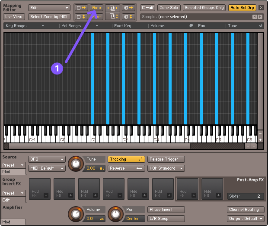268x226 pixels.
Task: Close the Mapping Editor with the X
Action: coord(261,8)
